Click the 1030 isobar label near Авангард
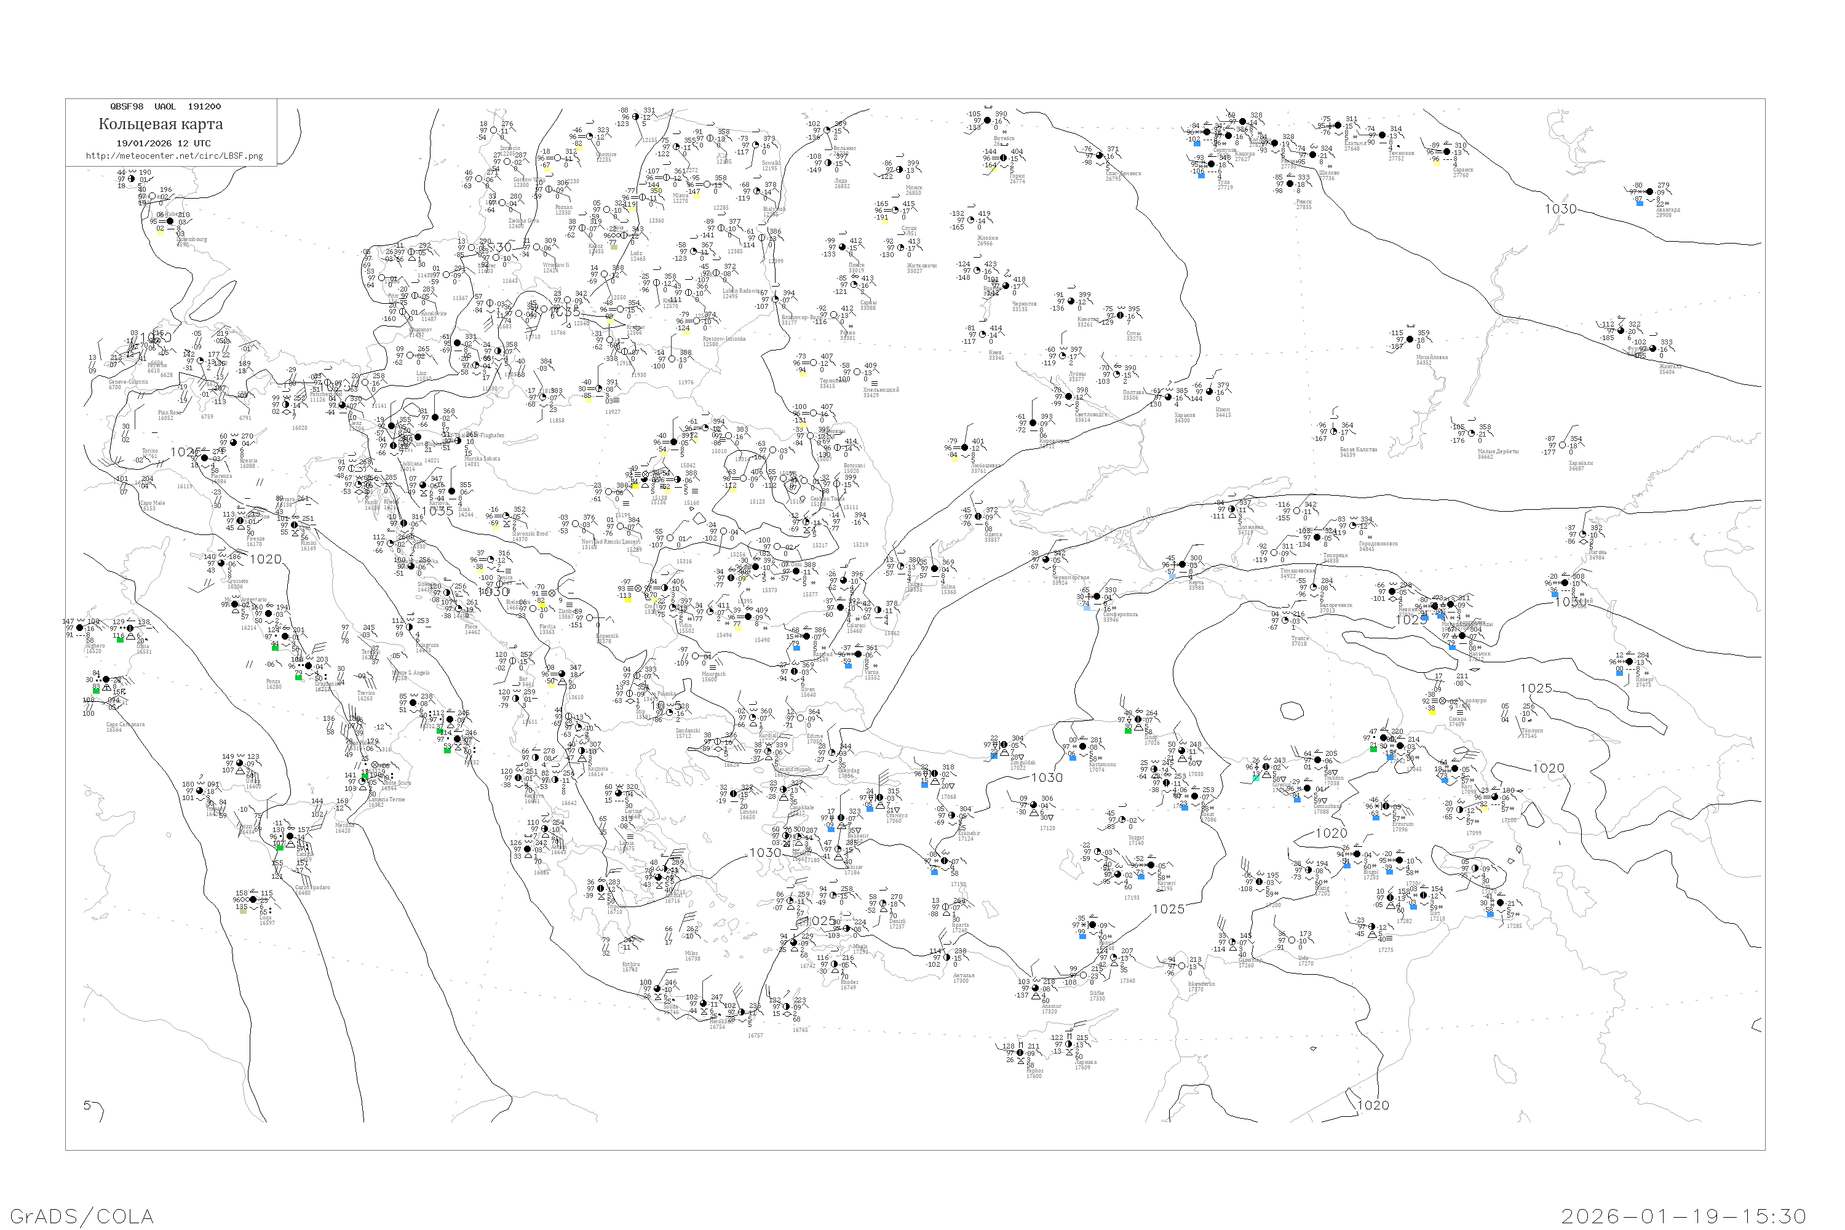Image resolution: width=1845 pixels, height=1230 pixels. [x=1560, y=210]
